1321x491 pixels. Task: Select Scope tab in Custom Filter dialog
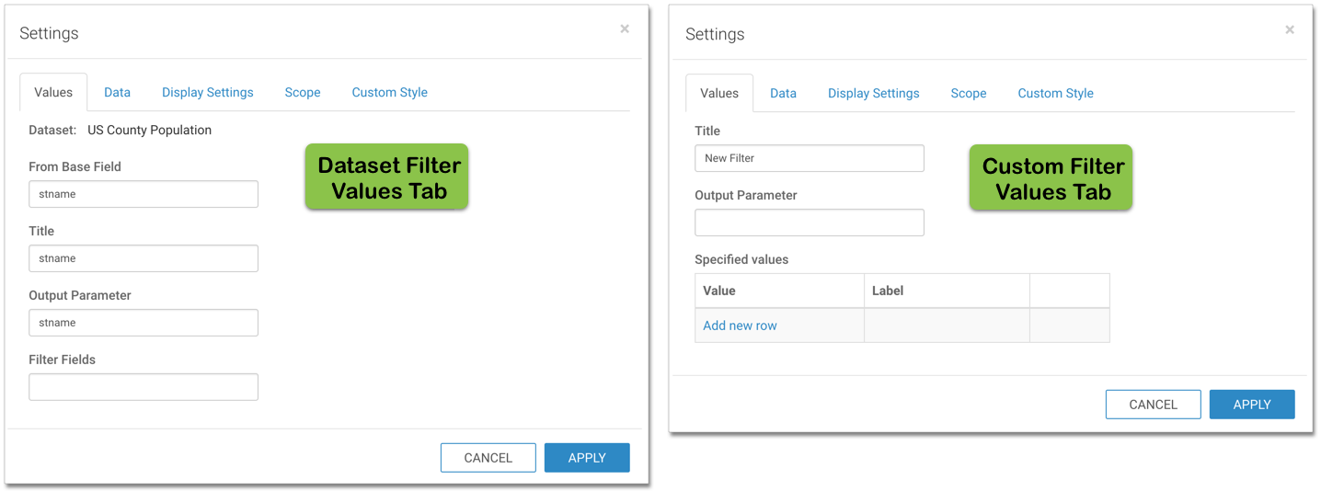coord(968,93)
